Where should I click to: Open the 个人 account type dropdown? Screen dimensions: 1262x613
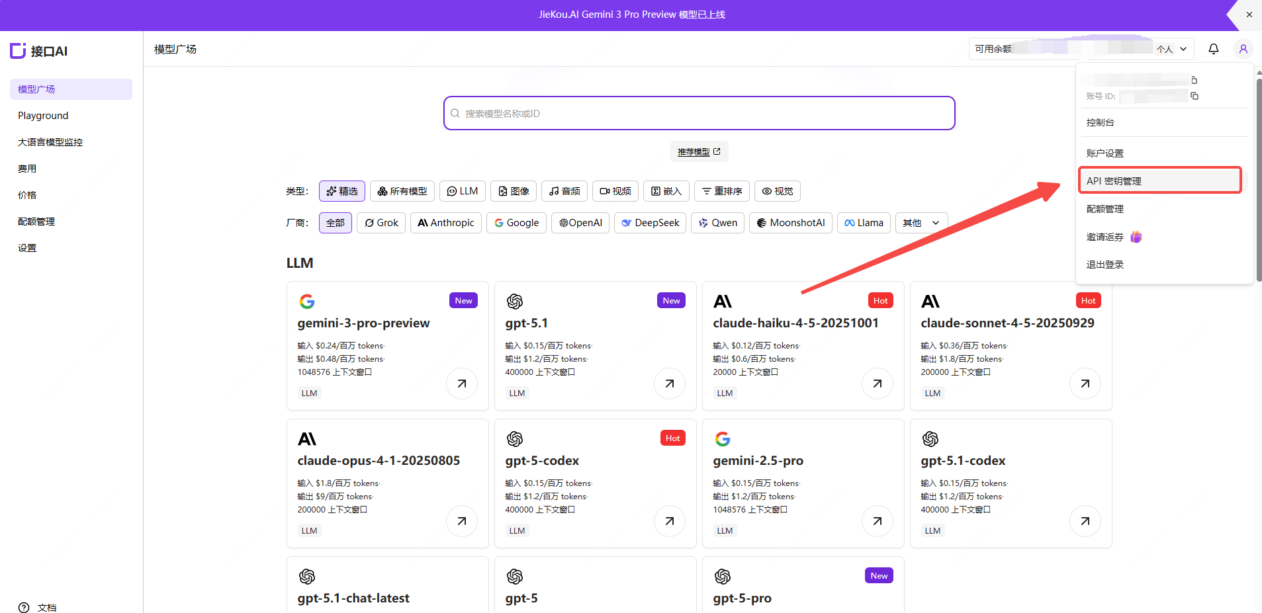(1172, 49)
